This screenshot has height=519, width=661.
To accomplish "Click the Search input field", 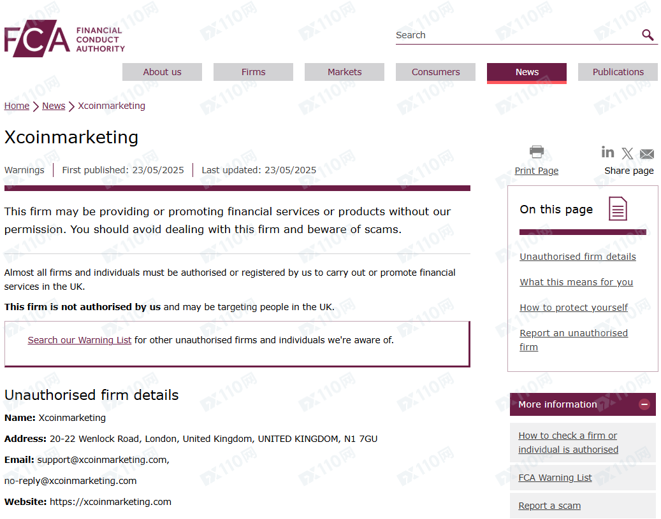I will tap(518, 35).
